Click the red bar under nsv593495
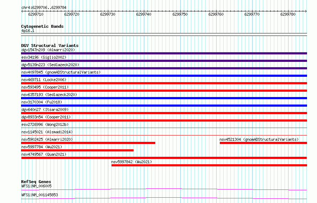The width and height of the screenshot is (317, 203). (x=164, y=91)
